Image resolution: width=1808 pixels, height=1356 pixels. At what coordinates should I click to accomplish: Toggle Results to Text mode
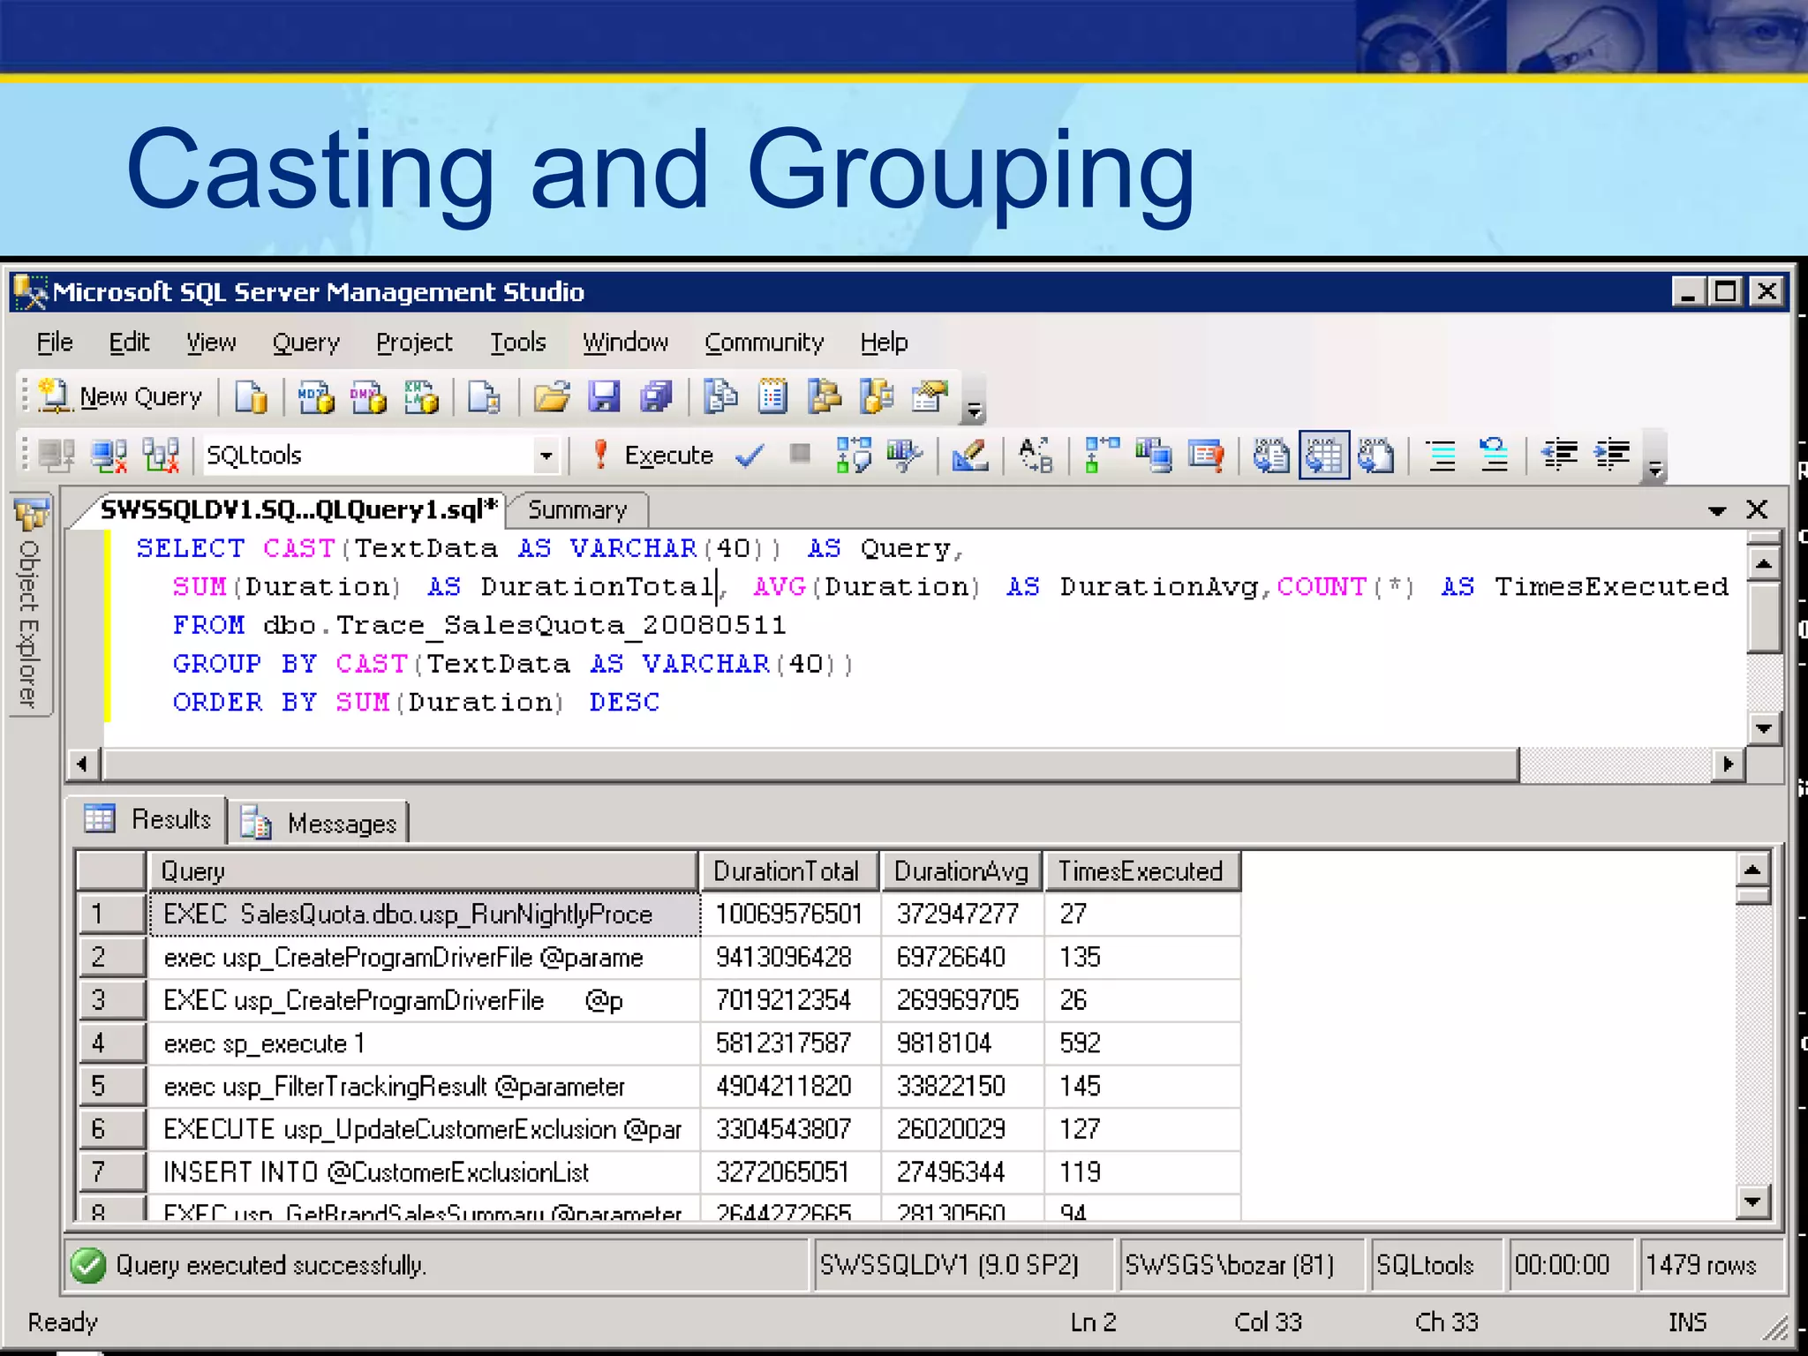[1271, 456]
